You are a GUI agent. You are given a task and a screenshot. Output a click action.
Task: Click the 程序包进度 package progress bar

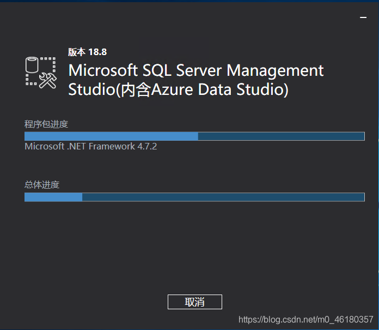click(x=194, y=136)
